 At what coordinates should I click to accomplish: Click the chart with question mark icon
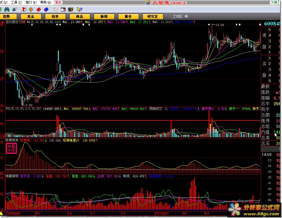24,9
